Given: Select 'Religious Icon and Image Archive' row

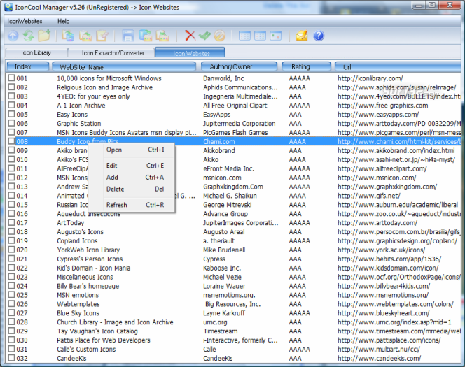Looking at the screenshot, I should 104,87.
